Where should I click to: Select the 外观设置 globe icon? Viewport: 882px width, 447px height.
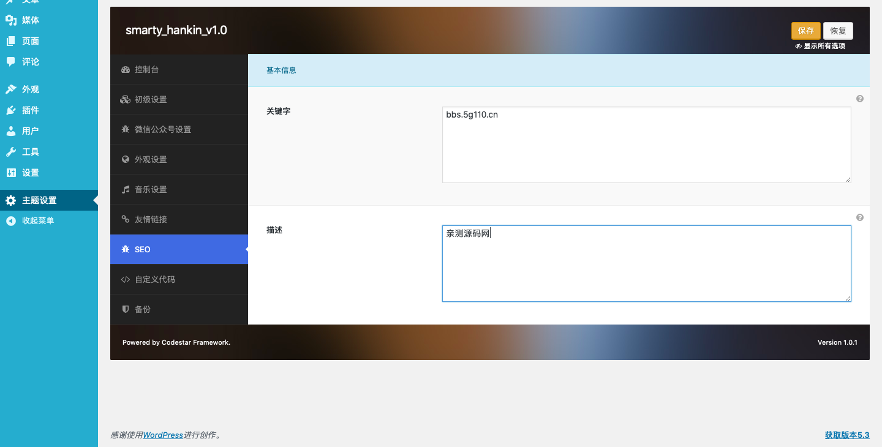click(x=126, y=160)
